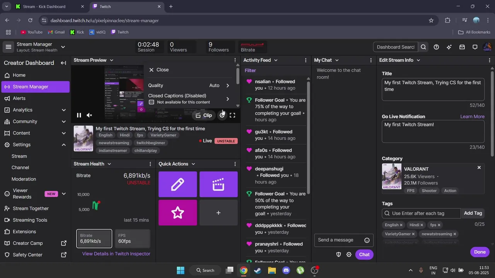Remove the fps tag
This screenshot has height=278, width=495.
tap(439, 225)
